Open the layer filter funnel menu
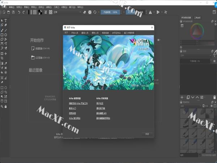 click(214, 55)
